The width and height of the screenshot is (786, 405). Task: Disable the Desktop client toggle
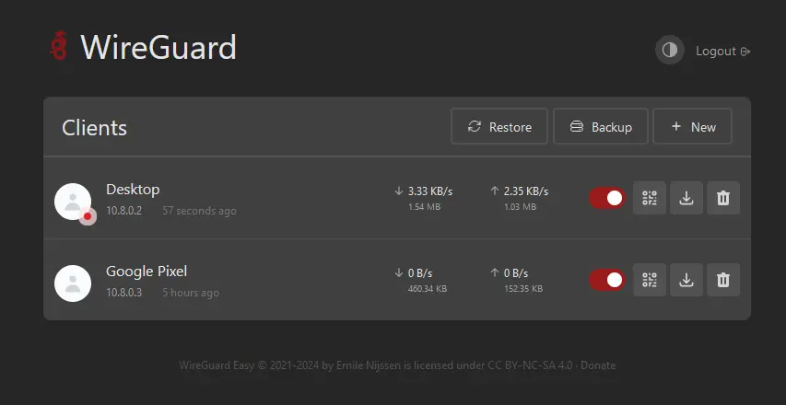pos(607,198)
